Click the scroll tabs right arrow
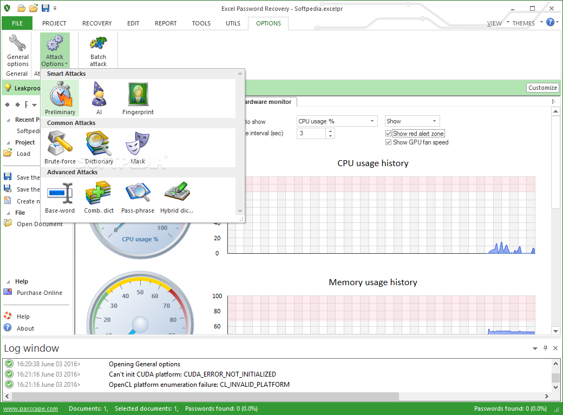563x415 pixels. (x=553, y=102)
